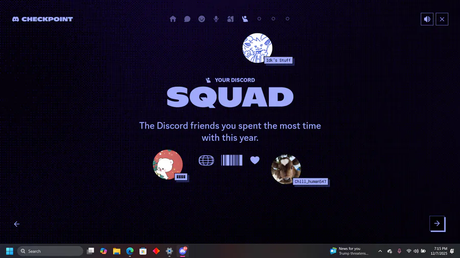The width and height of the screenshot is (460, 258).
Task: Jump to the emoji smiley section
Action: (201, 19)
